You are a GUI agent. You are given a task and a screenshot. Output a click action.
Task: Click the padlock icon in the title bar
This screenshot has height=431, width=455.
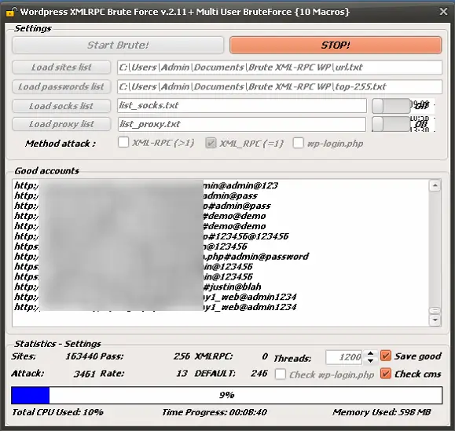[11, 13]
